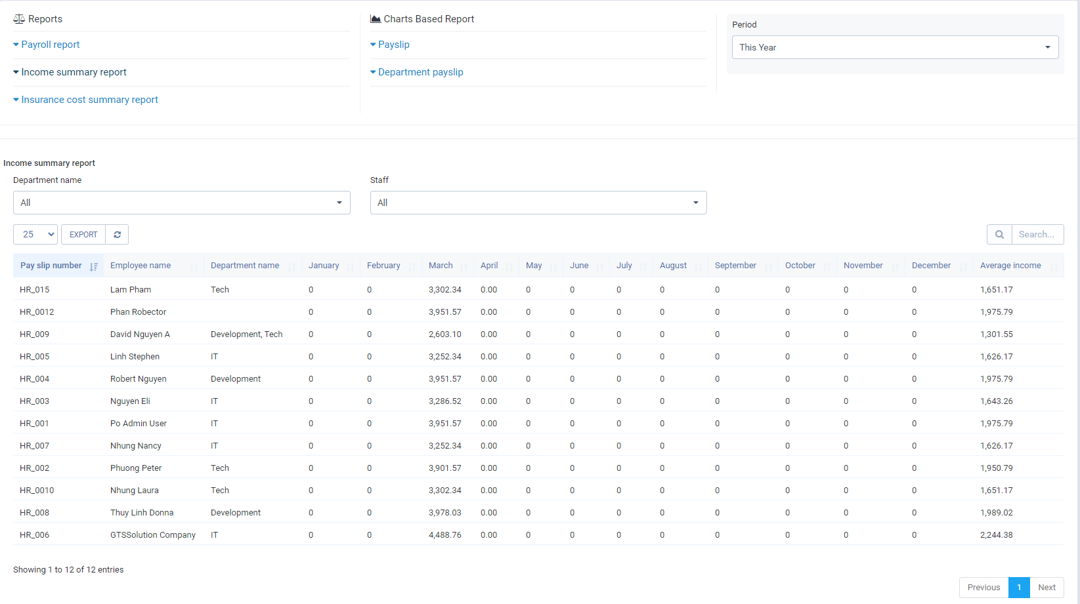Image resolution: width=1080 pixels, height=604 pixels.
Task: Click the search magnifier icon
Action: (x=999, y=234)
